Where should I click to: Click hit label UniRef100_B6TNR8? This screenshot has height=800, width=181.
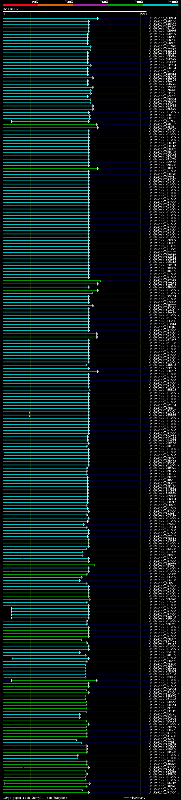pos(162,46)
